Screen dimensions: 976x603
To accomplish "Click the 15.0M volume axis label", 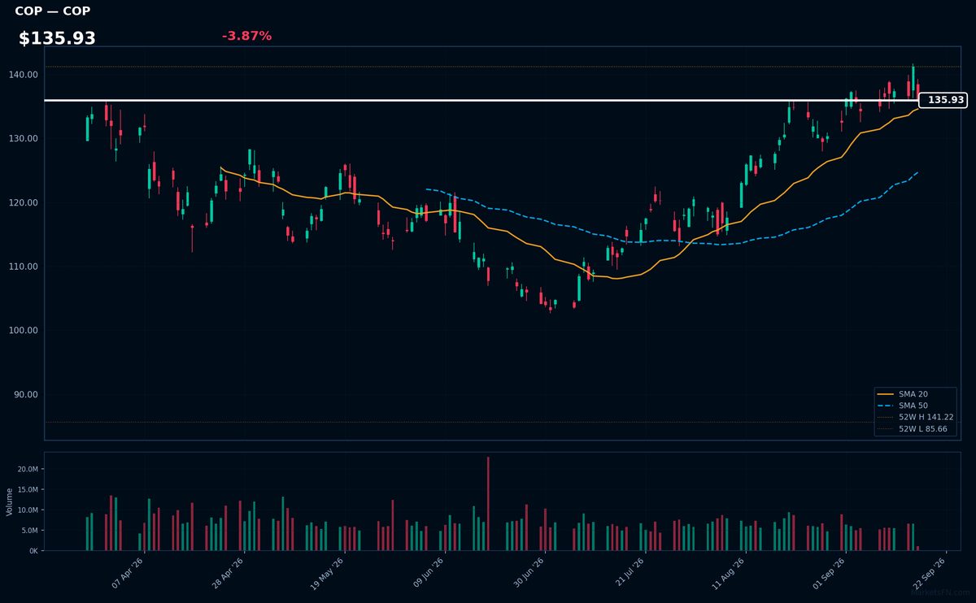I will point(28,489).
